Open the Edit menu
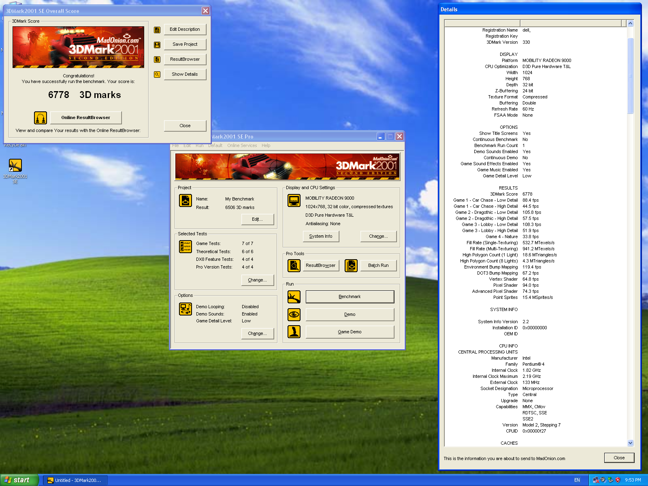The image size is (648, 486). tap(187, 146)
